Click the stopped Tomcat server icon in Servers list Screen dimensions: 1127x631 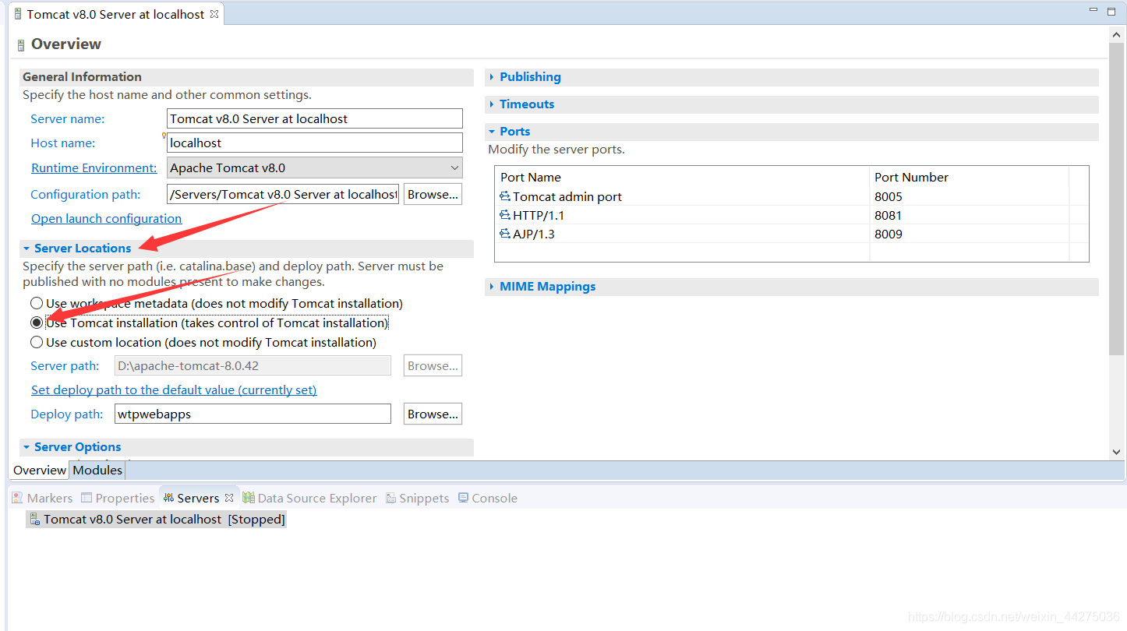[x=34, y=519]
